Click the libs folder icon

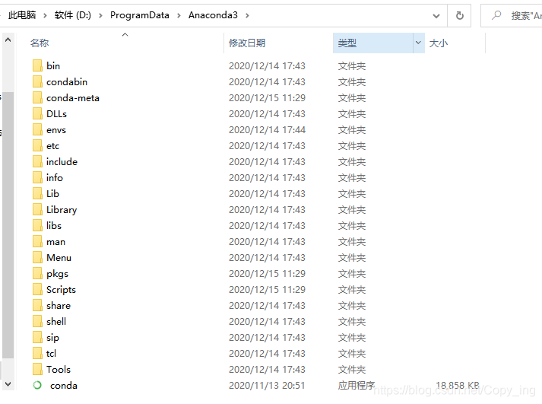pos(37,225)
